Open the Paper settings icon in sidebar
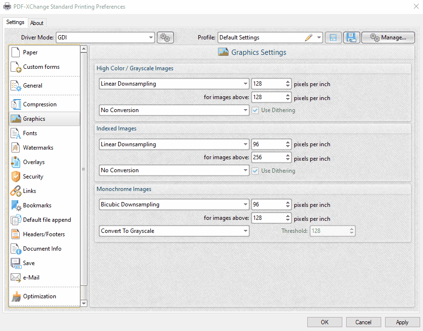 pos(15,52)
